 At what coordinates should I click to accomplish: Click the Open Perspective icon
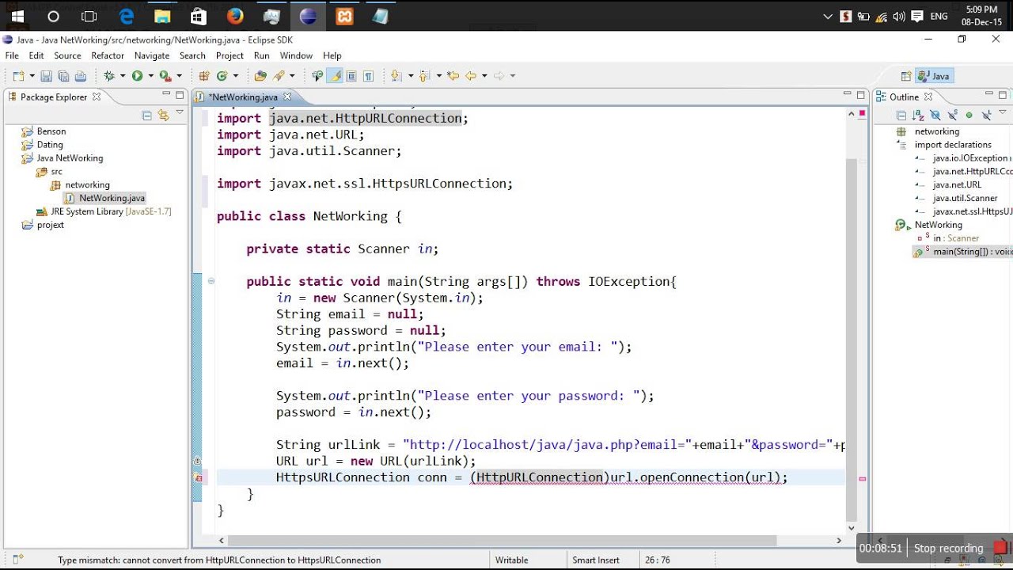point(906,76)
